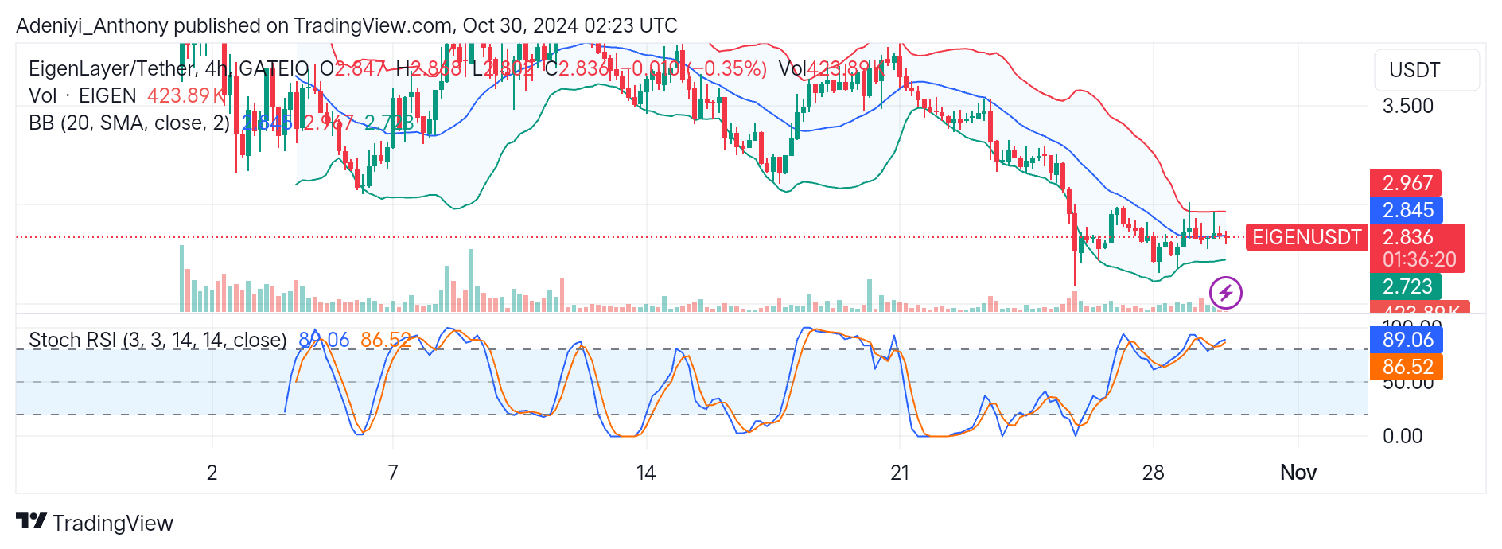The height and width of the screenshot is (549, 1502).
Task: Click the EIGENUSDT symbol price label
Action: [1306, 237]
